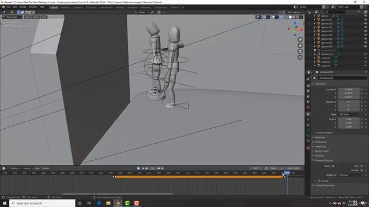
Task: Expand Sphere.004 in the outliner
Action: (x=315, y=31)
